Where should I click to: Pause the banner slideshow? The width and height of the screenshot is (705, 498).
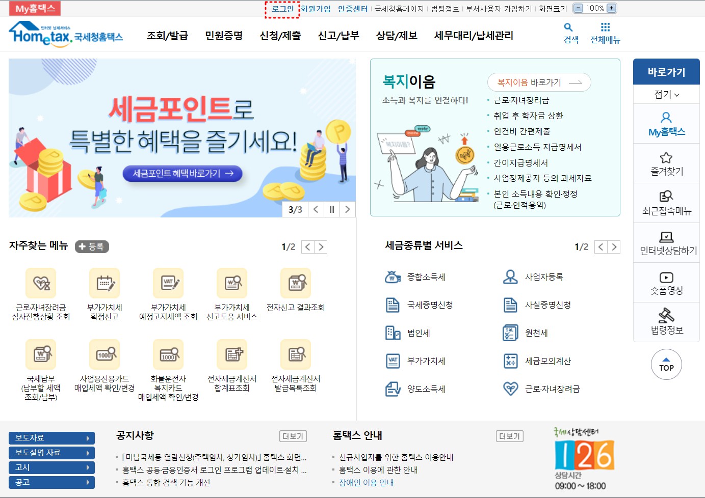tap(332, 209)
